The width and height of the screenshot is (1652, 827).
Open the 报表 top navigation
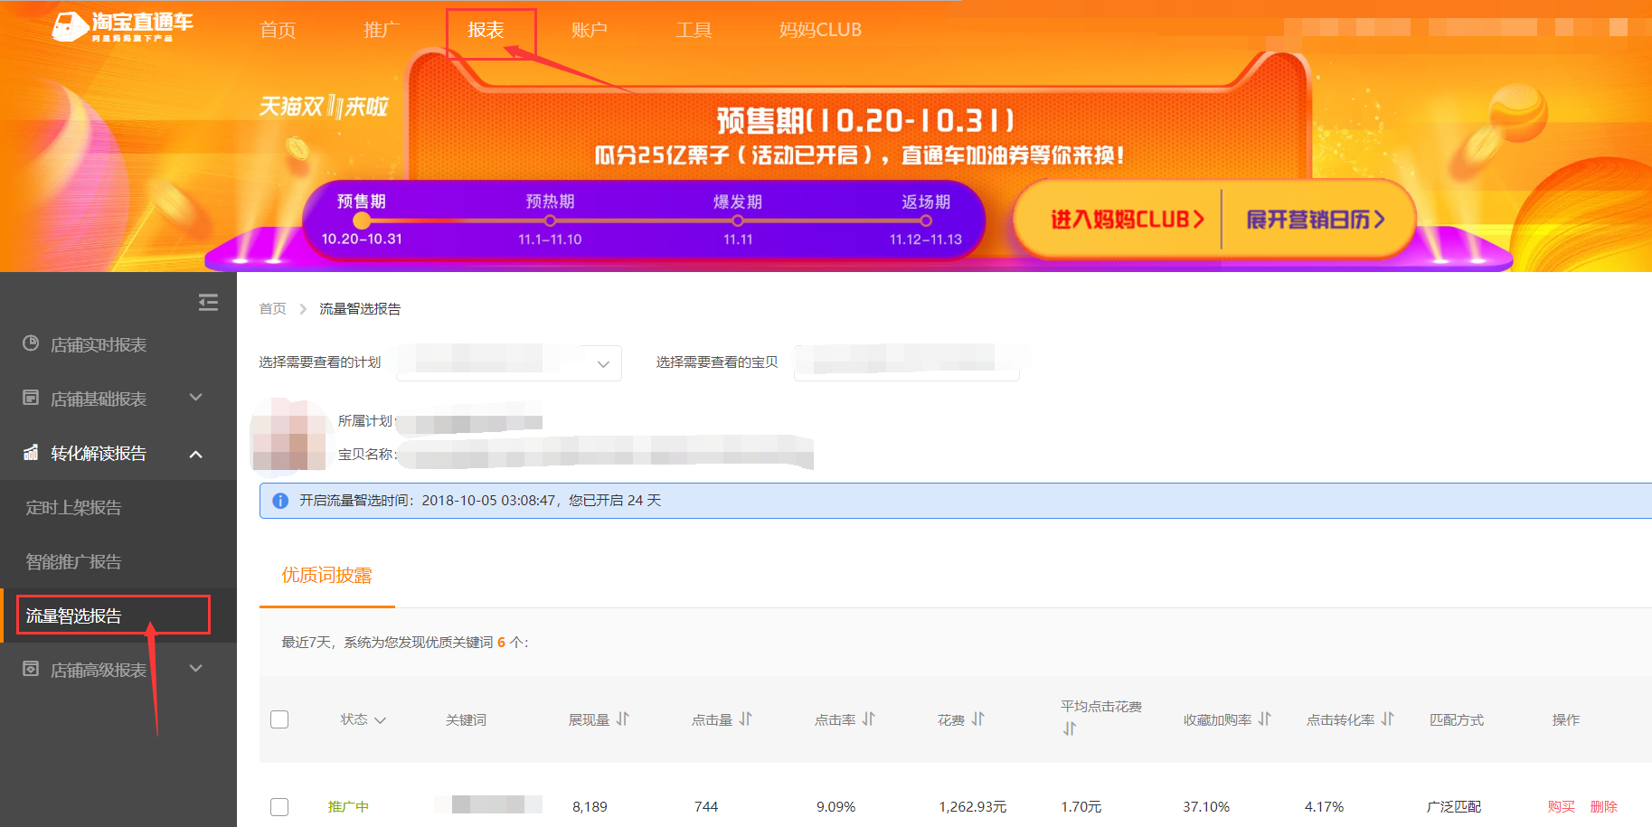tap(486, 30)
